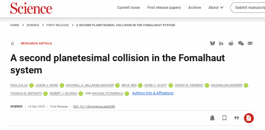
Task: Go to First release papers
Action: click(x=164, y=8)
